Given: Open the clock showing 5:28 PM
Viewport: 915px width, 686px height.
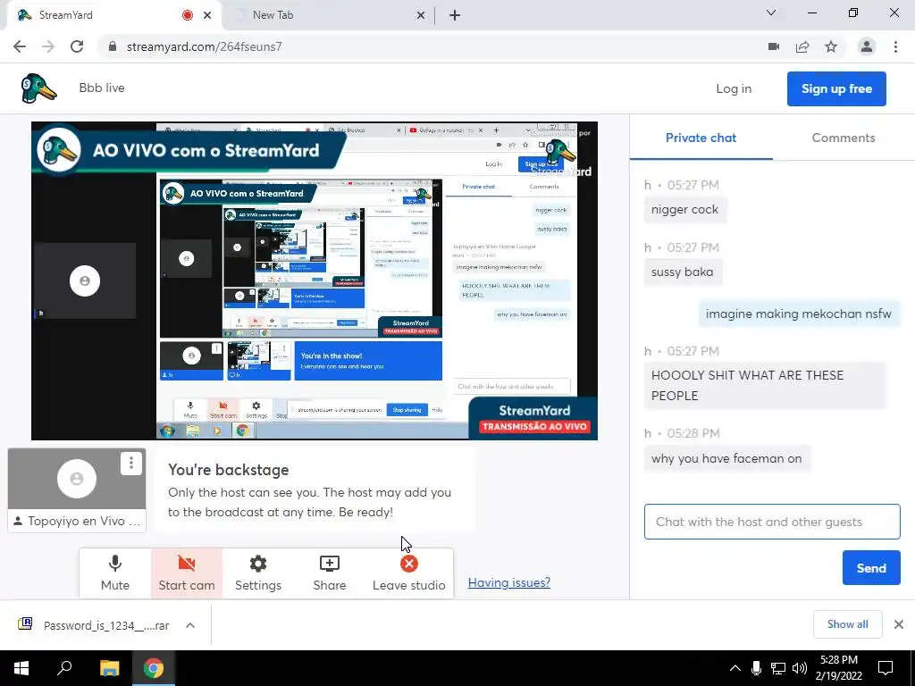Looking at the screenshot, I should click(x=838, y=668).
